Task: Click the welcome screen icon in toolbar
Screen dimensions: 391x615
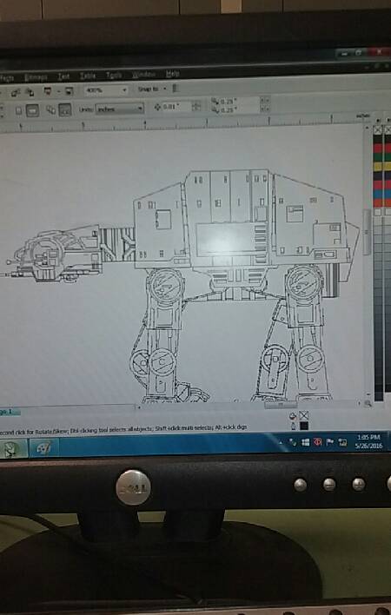Action: (69, 91)
